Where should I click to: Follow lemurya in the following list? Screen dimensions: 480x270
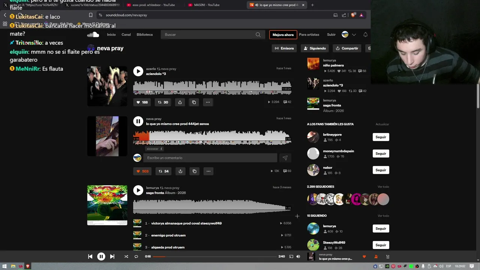click(381, 228)
